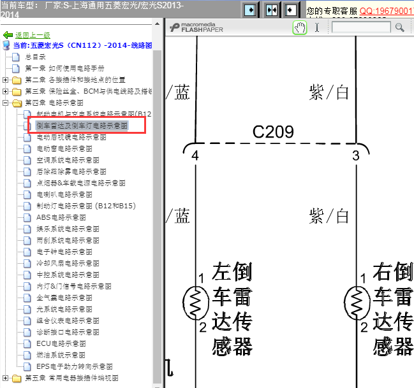The width and height of the screenshot is (414, 388).
Task: Open the 第二章 folder icon
Action: [x=17, y=80]
